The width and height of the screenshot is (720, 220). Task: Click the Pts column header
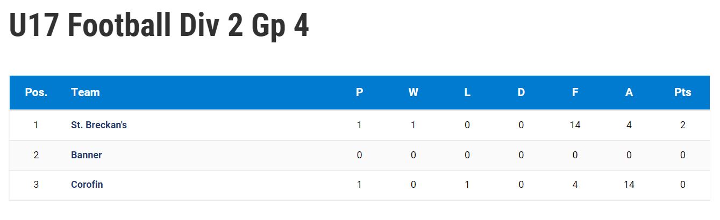pos(683,92)
